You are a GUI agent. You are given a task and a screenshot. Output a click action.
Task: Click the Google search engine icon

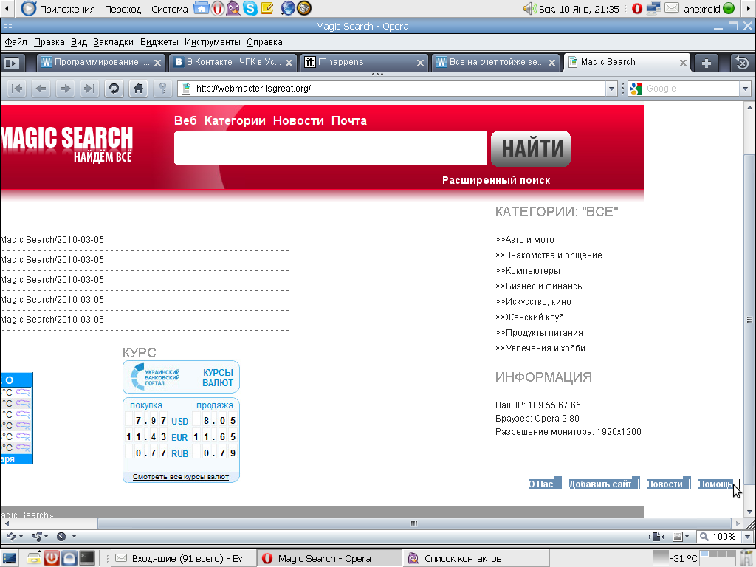pos(636,89)
